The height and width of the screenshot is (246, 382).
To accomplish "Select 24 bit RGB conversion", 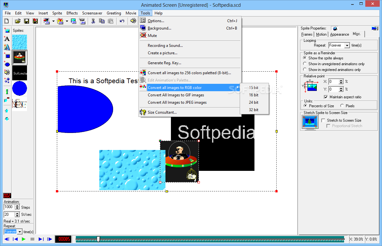I will [x=254, y=102].
